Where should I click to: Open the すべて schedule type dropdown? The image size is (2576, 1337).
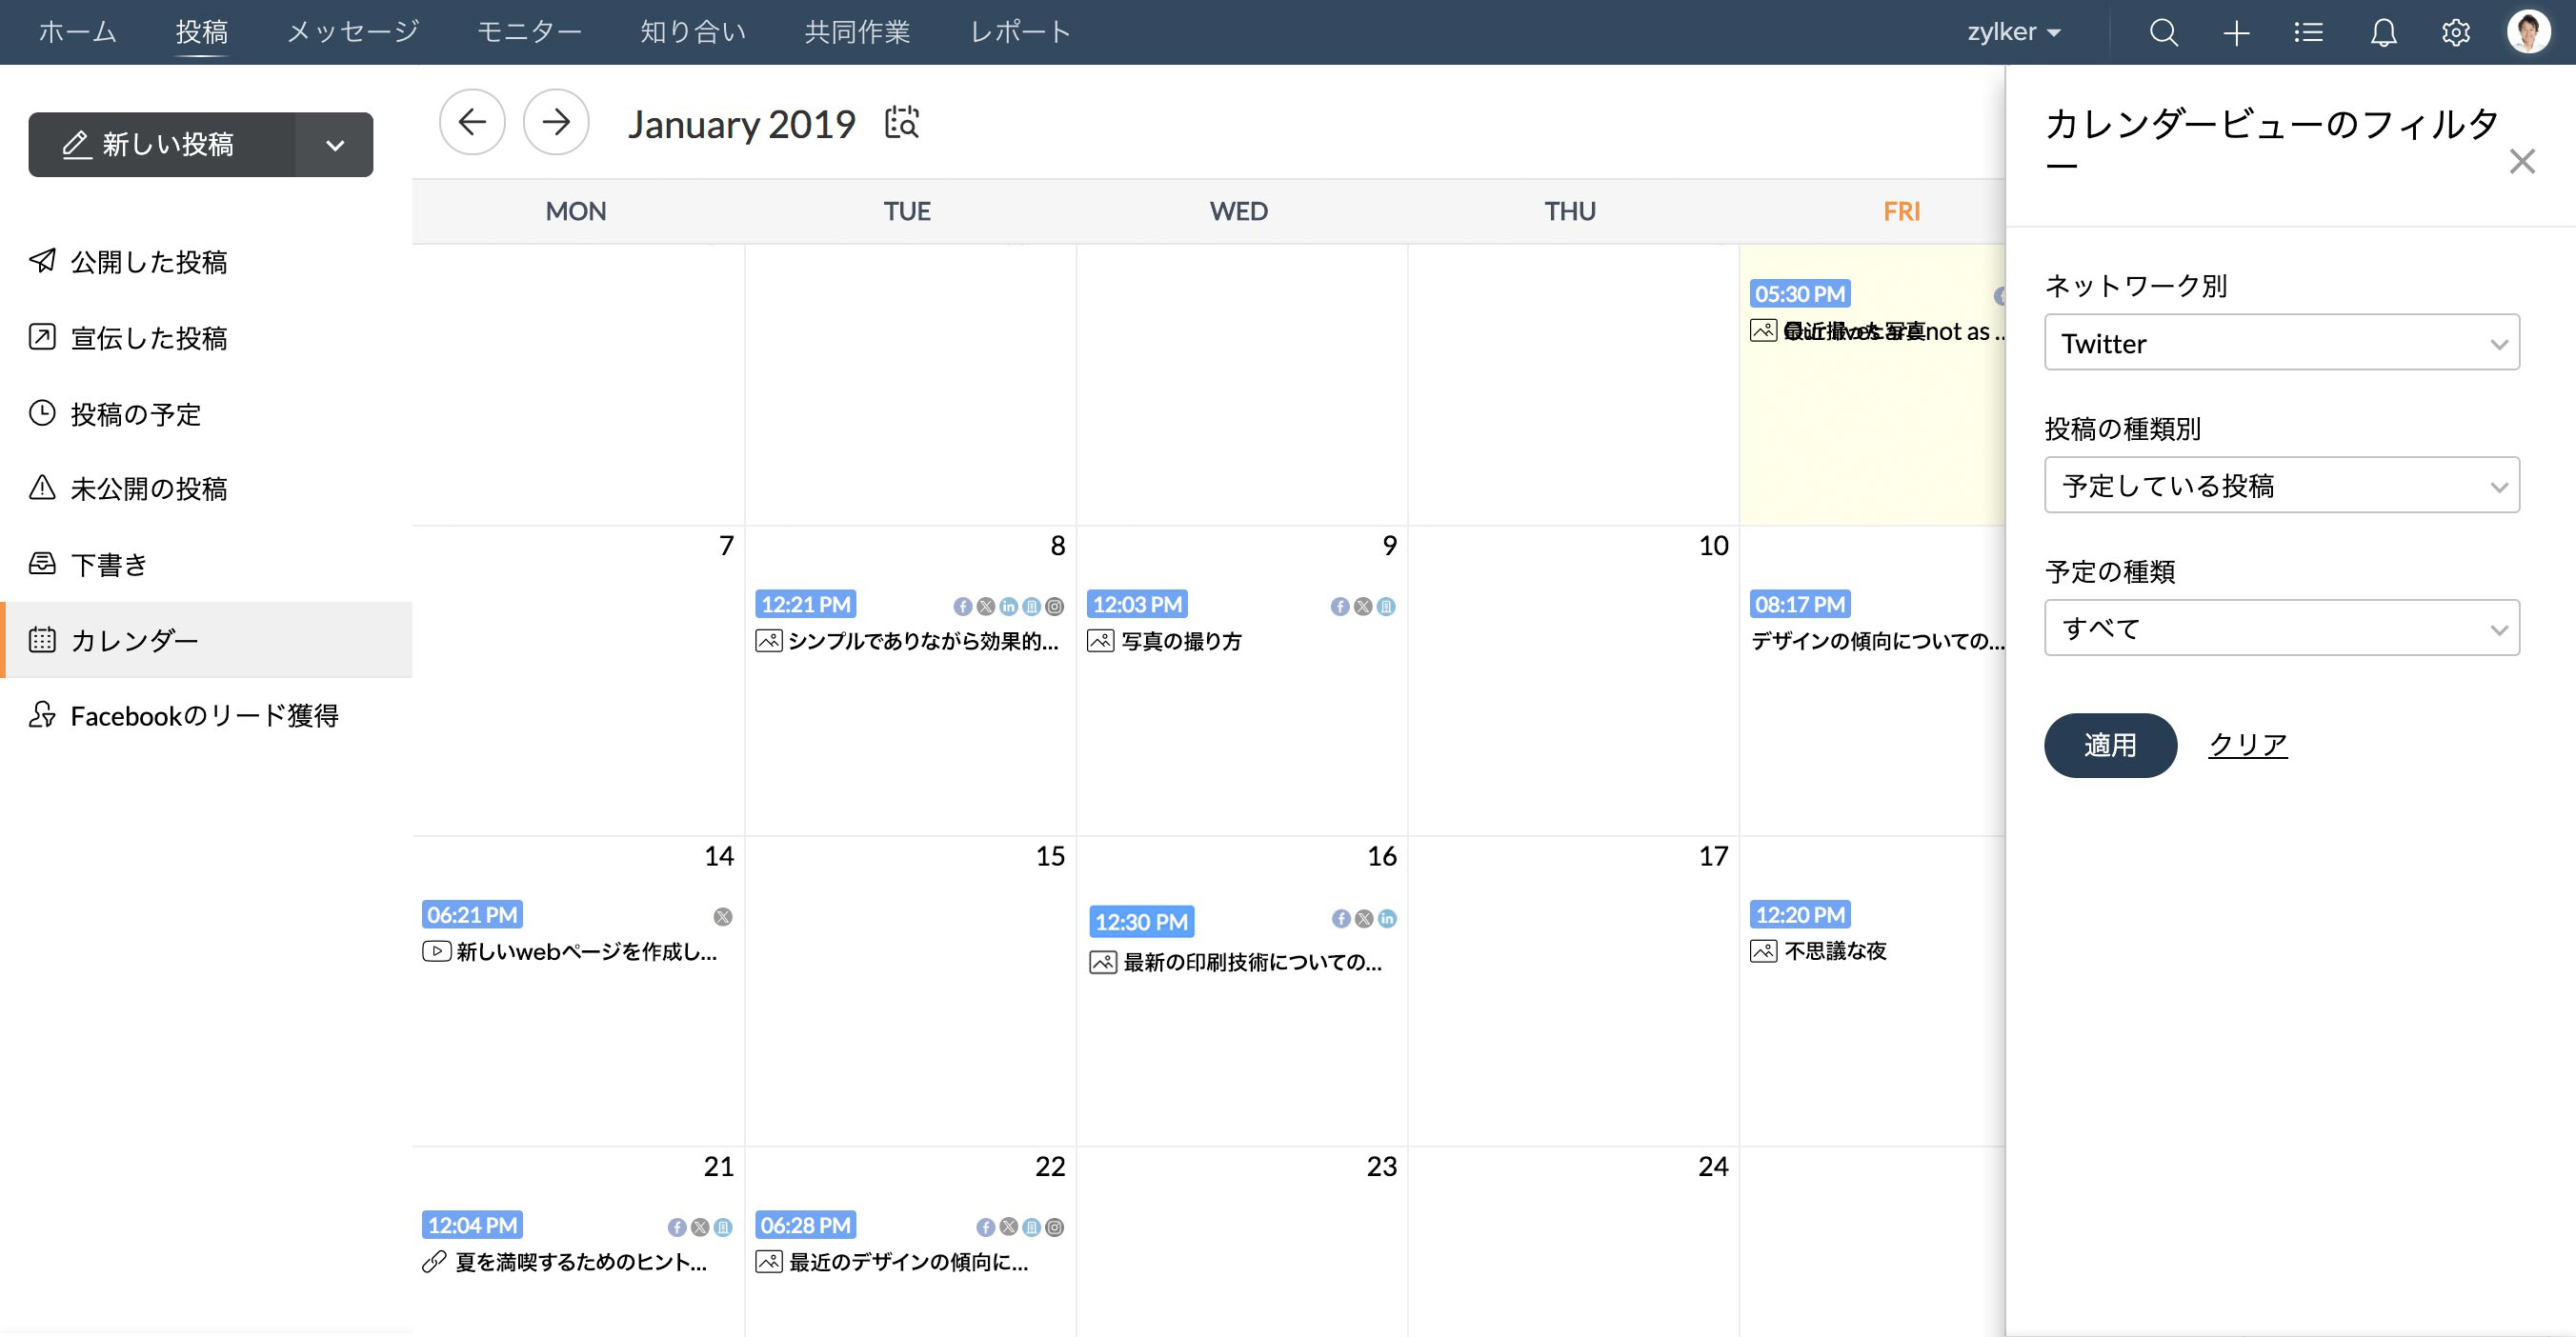(2281, 629)
